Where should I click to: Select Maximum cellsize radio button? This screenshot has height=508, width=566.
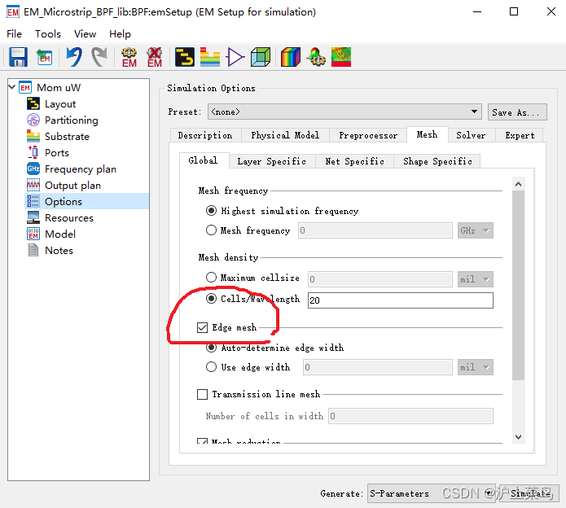click(x=211, y=277)
